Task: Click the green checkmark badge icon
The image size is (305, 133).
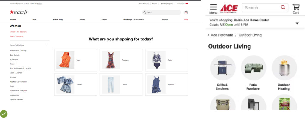Action: pyautogui.click(x=4, y=114)
